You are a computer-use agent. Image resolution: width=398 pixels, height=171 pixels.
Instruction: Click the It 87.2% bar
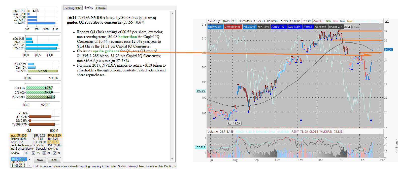tap(40, 117)
